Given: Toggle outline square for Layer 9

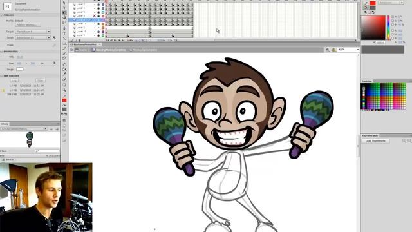Looking at the screenshot, I should tap(103, 35).
